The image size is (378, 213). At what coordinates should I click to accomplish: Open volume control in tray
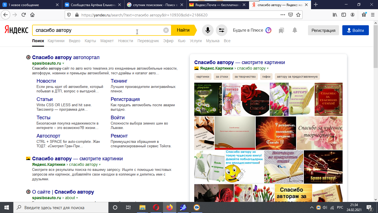(325, 207)
